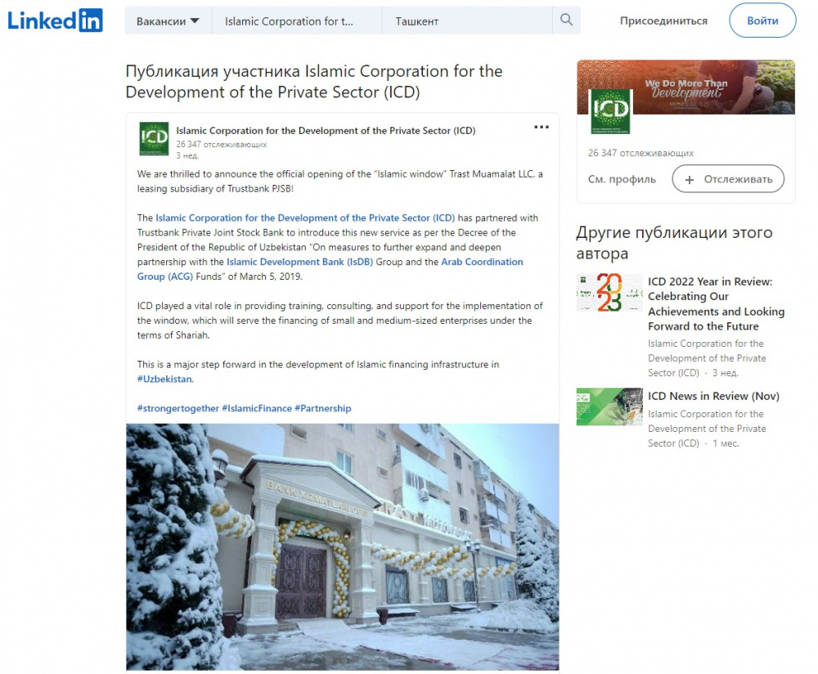Viewport: 818px width, 674px height.
Task: Click the Войти button
Action: (x=762, y=20)
